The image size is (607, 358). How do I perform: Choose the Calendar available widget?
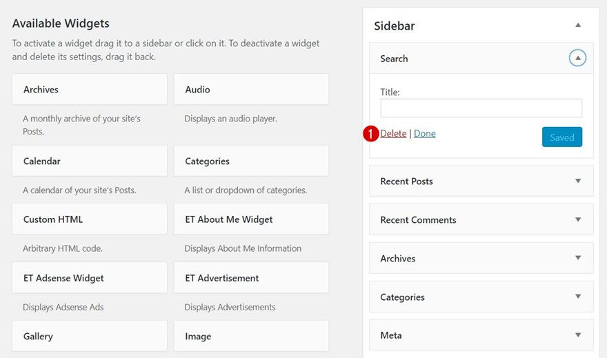pos(90,161)
